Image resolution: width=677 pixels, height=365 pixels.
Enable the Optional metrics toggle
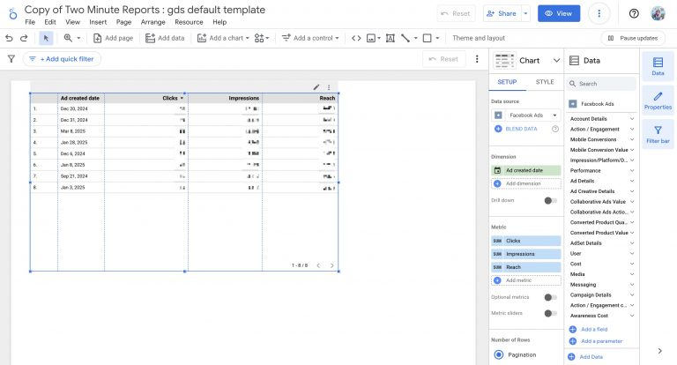550,297
